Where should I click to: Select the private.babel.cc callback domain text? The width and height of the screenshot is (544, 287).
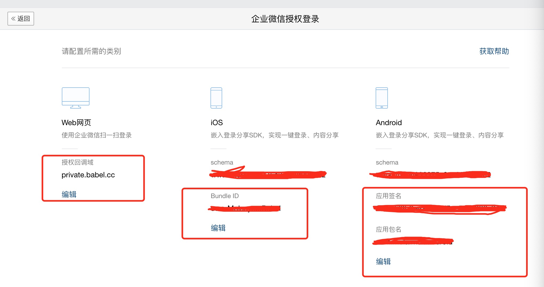click(x=88, y=175)
